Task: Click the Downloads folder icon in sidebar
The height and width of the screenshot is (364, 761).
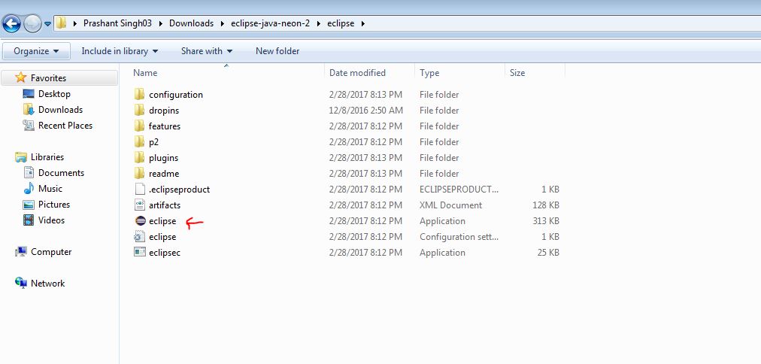Action: point(29,110)
